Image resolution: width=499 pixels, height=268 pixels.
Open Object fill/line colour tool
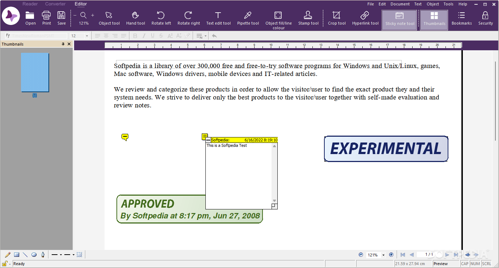[x=278, y=20]
